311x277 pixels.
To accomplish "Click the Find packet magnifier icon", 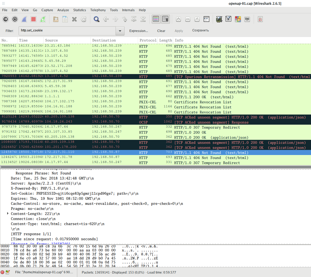I will click(x=96, y=19).
